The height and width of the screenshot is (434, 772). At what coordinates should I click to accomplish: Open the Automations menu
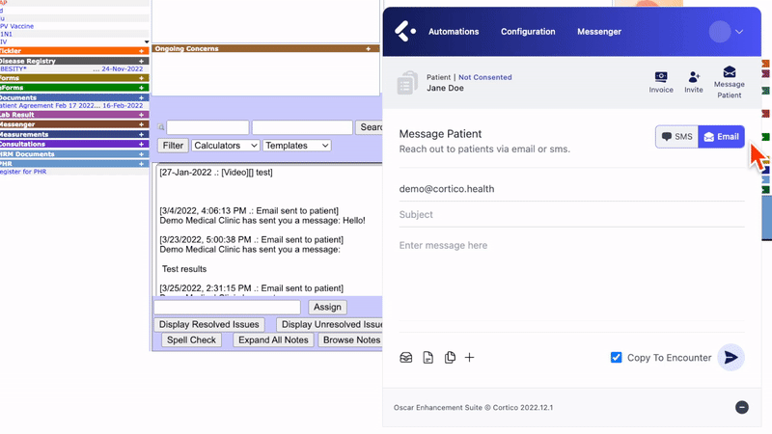(454, 32)
